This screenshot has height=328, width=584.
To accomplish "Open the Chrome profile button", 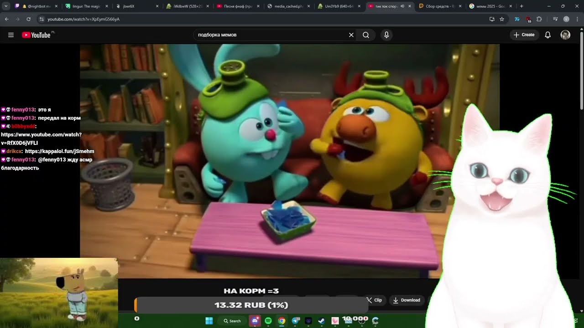I will click(x=566, y=19).
